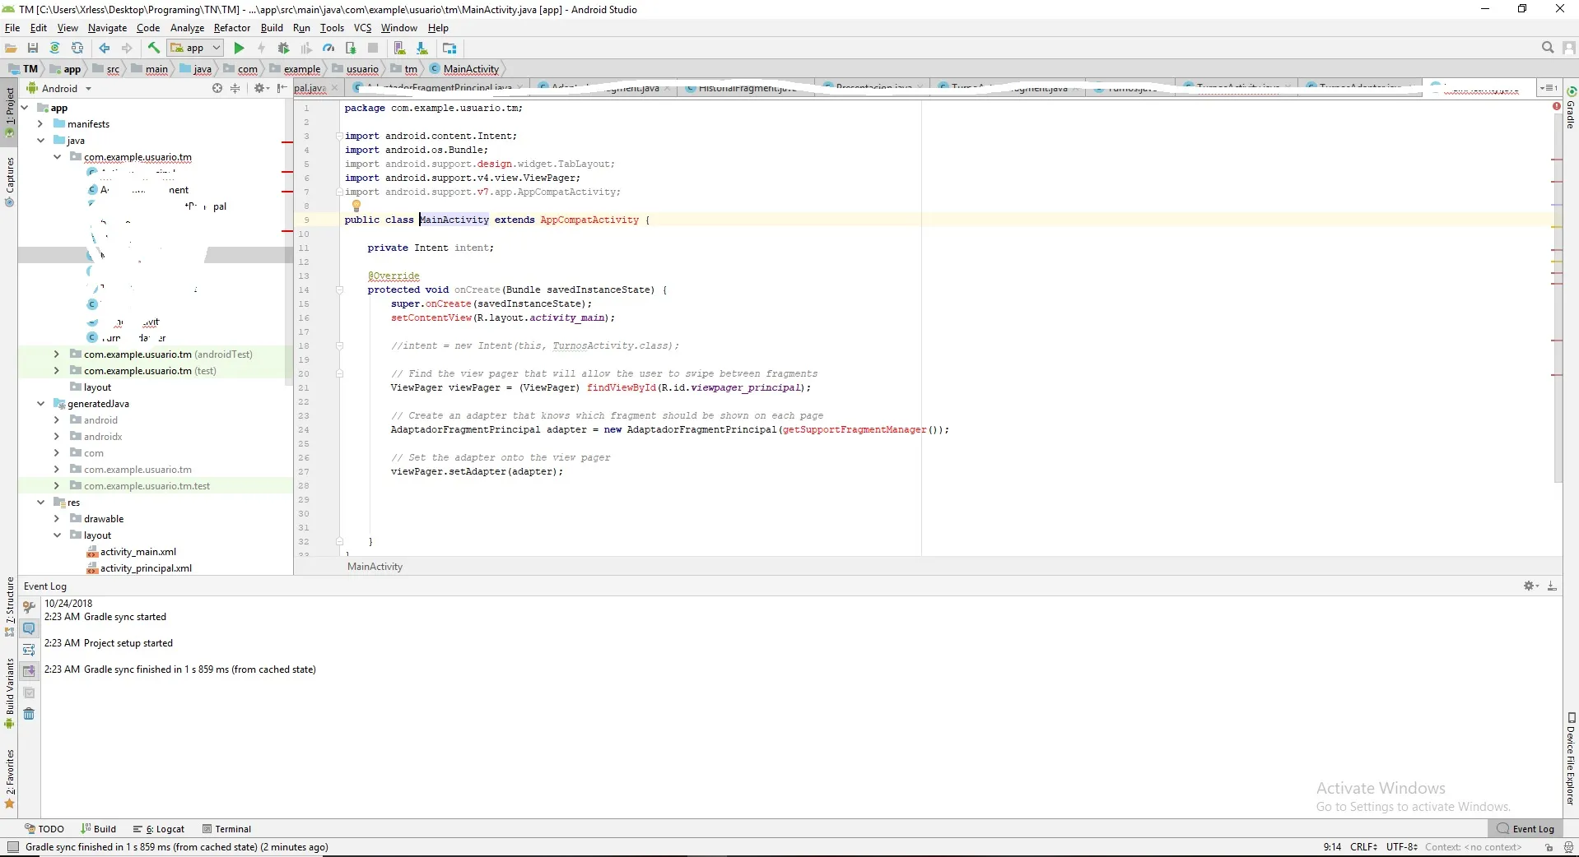Open the Logcat tool window tab
This screenshot has height=857, width=1579.
159,829
